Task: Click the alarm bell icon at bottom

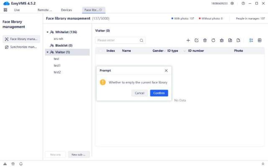Action: pyautogui.click(x=21, y=164)
